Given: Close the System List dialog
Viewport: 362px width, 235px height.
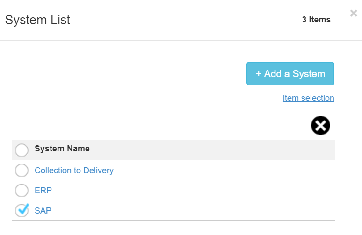Looking at the screenshot, I should coord(354,14).
